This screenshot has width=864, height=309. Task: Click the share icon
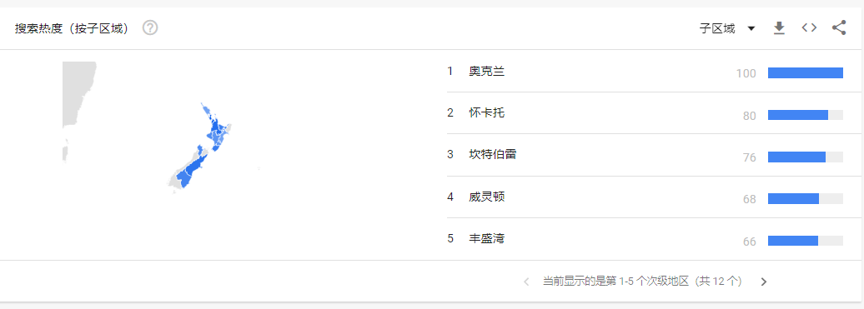pos(839,28)
